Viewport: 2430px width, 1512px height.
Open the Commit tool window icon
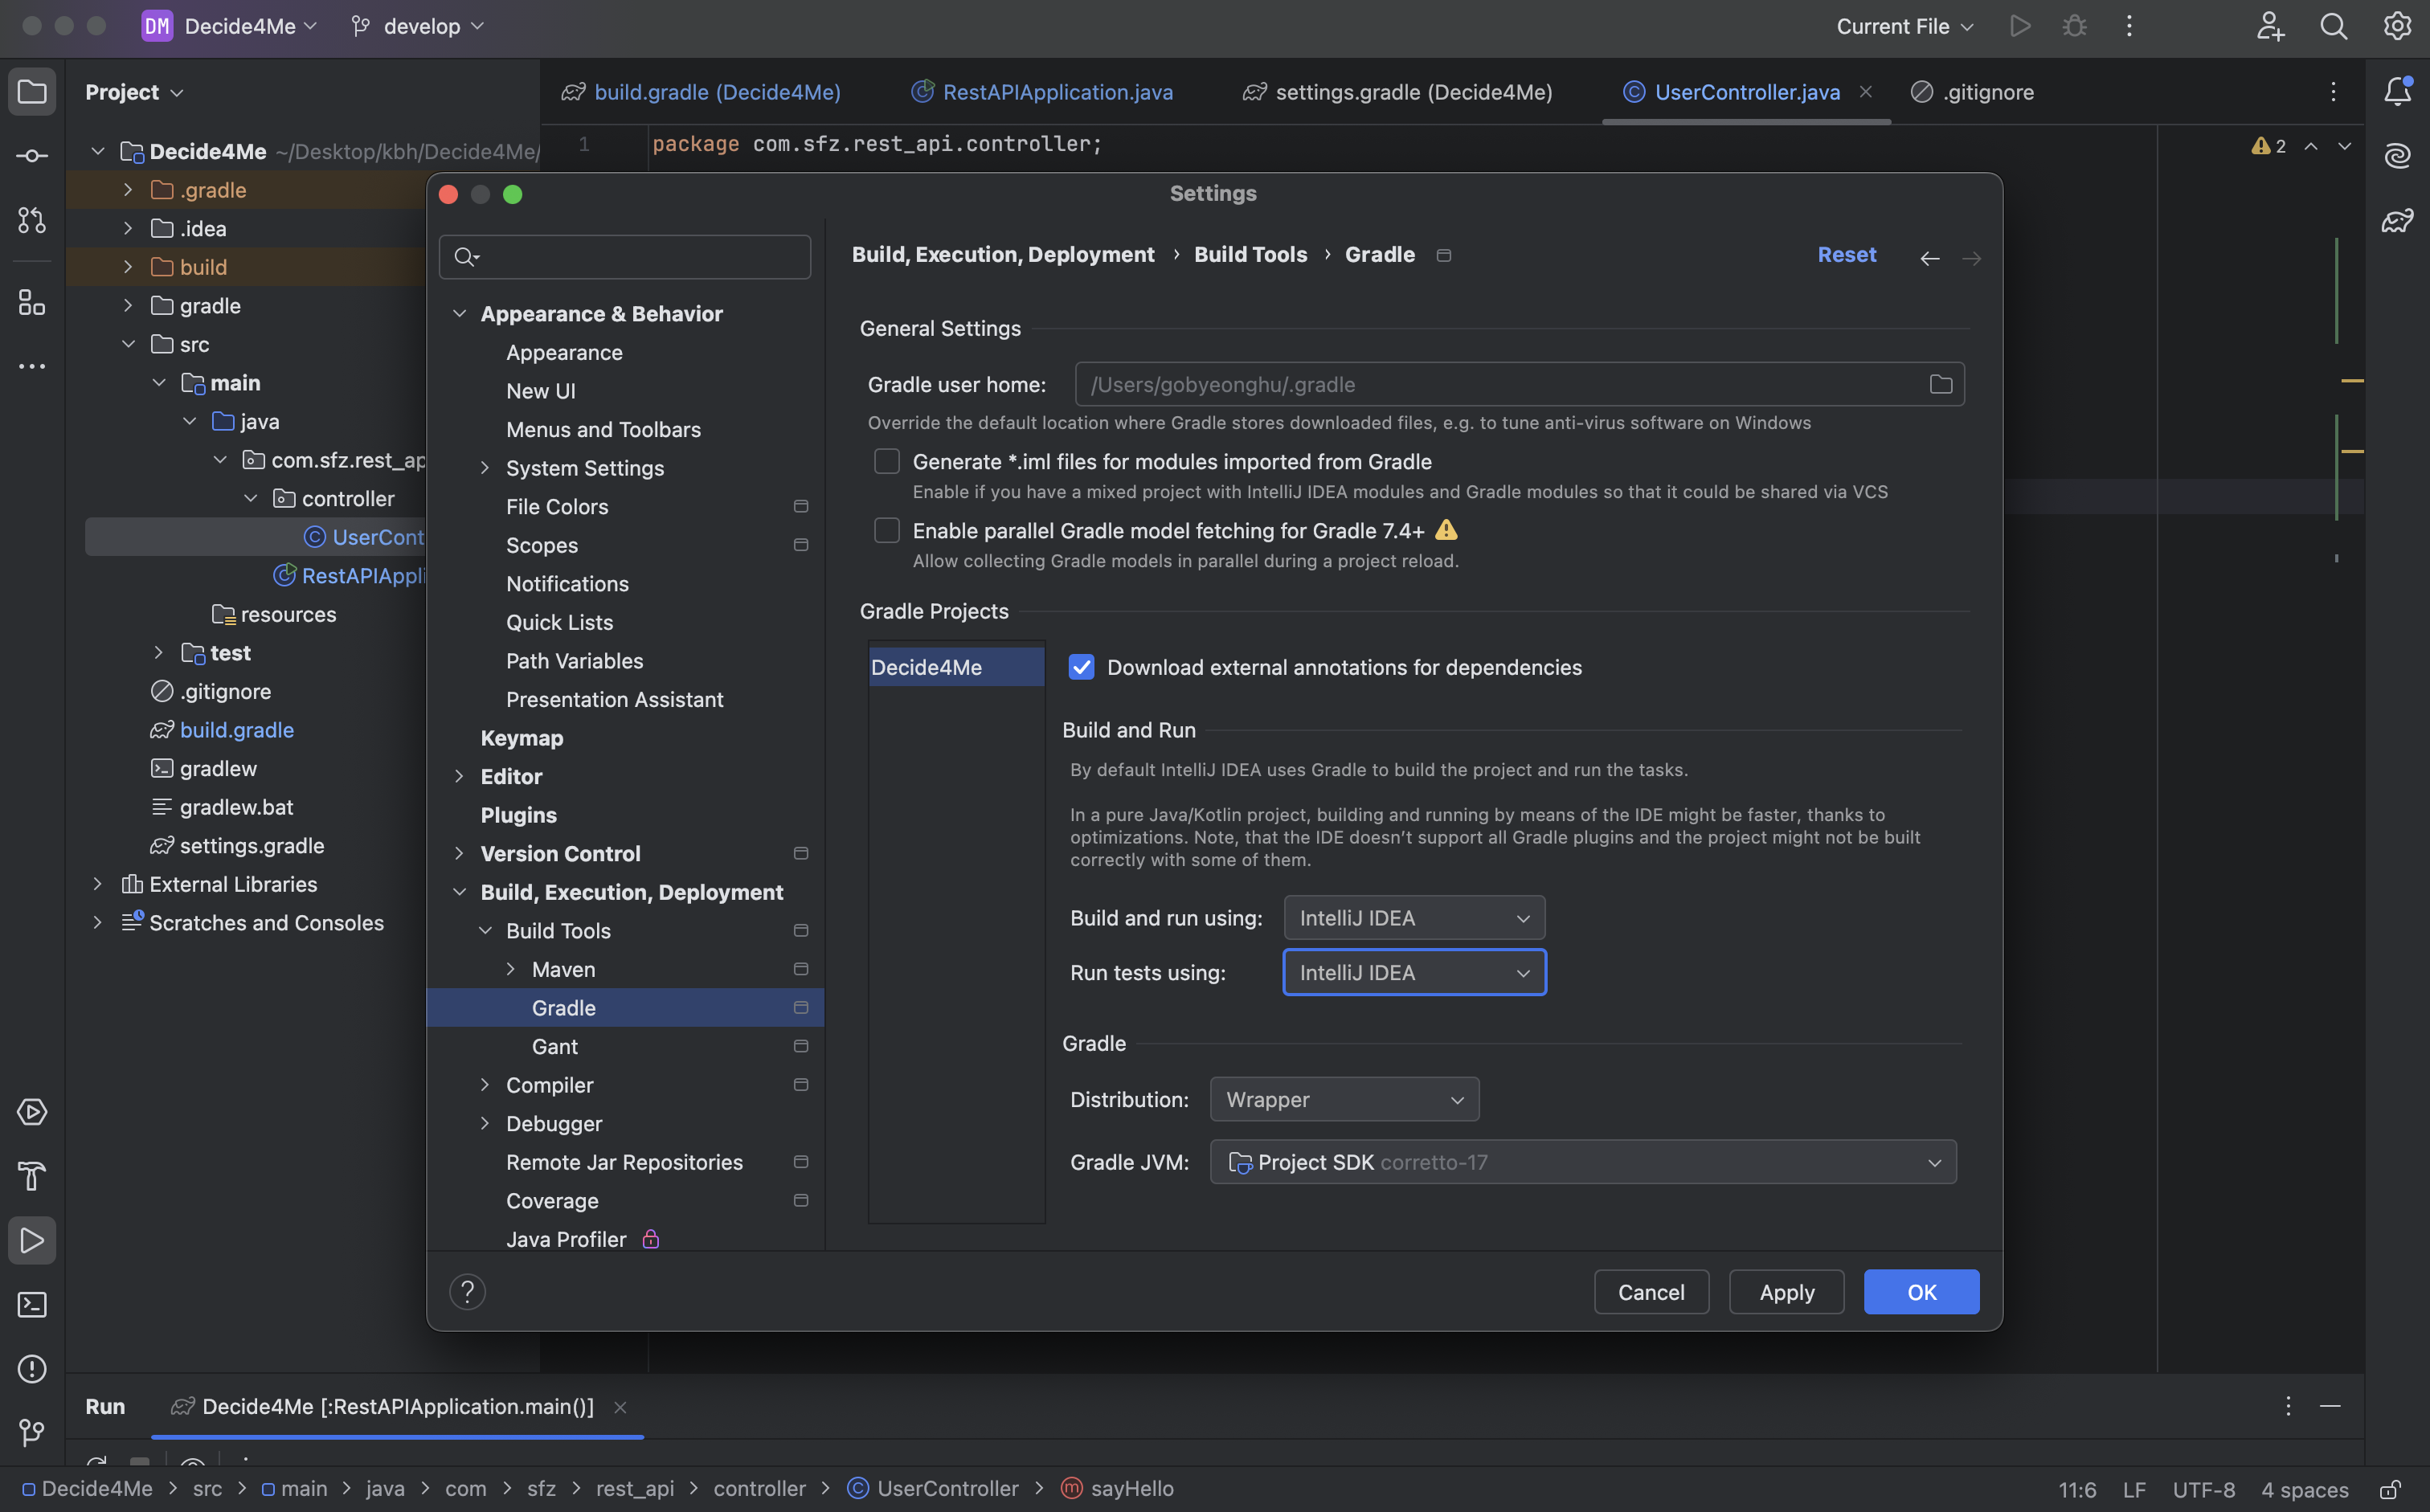pyautogui.click(x=32, y=156)
